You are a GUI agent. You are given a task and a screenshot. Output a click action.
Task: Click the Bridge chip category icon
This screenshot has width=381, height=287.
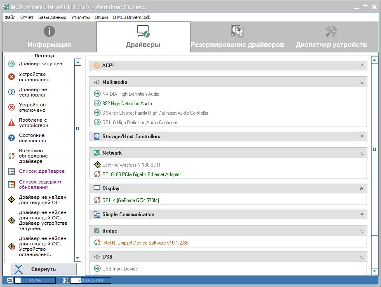tap(97, 231)
